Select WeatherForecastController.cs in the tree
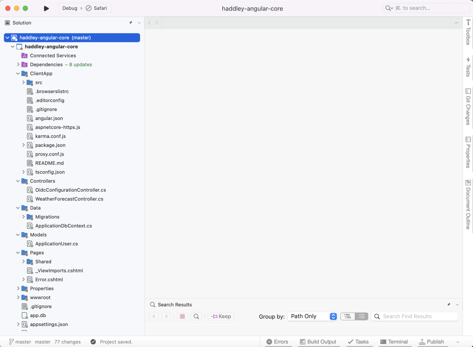The width and height of the screenshot is (473, 347). pyautogui.click(x=69, y=199)
